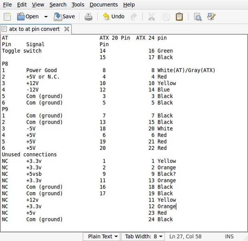The height and width of the screenshot is (241, 248).
Task: Click the '10 Yellow' entry
Action: point(162,83)
